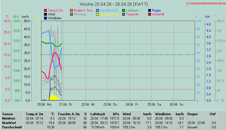Screen dimensions: 226x130
Task: Click the green Luftdruck legend swatch
Action: 124,10
